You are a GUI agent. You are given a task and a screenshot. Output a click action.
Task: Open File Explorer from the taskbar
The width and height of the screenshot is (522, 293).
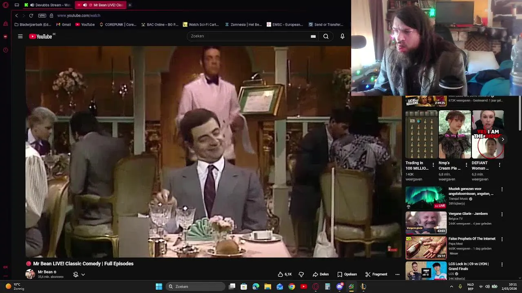click(x=268, y=286)
